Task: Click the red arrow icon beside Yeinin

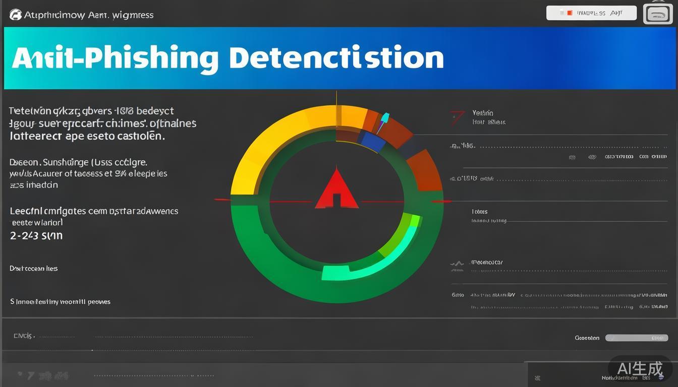Action: pos(457,118)
